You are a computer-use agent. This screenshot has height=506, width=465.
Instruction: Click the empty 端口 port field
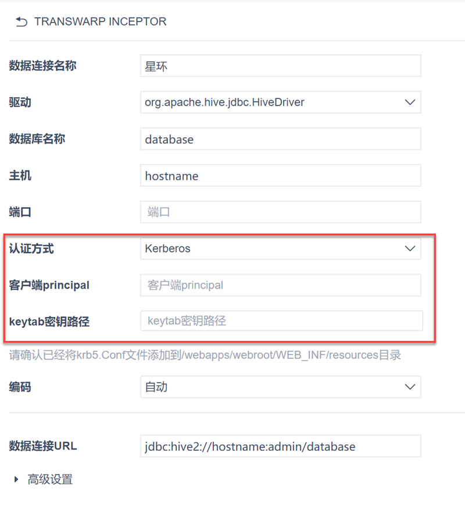(280, 212)
